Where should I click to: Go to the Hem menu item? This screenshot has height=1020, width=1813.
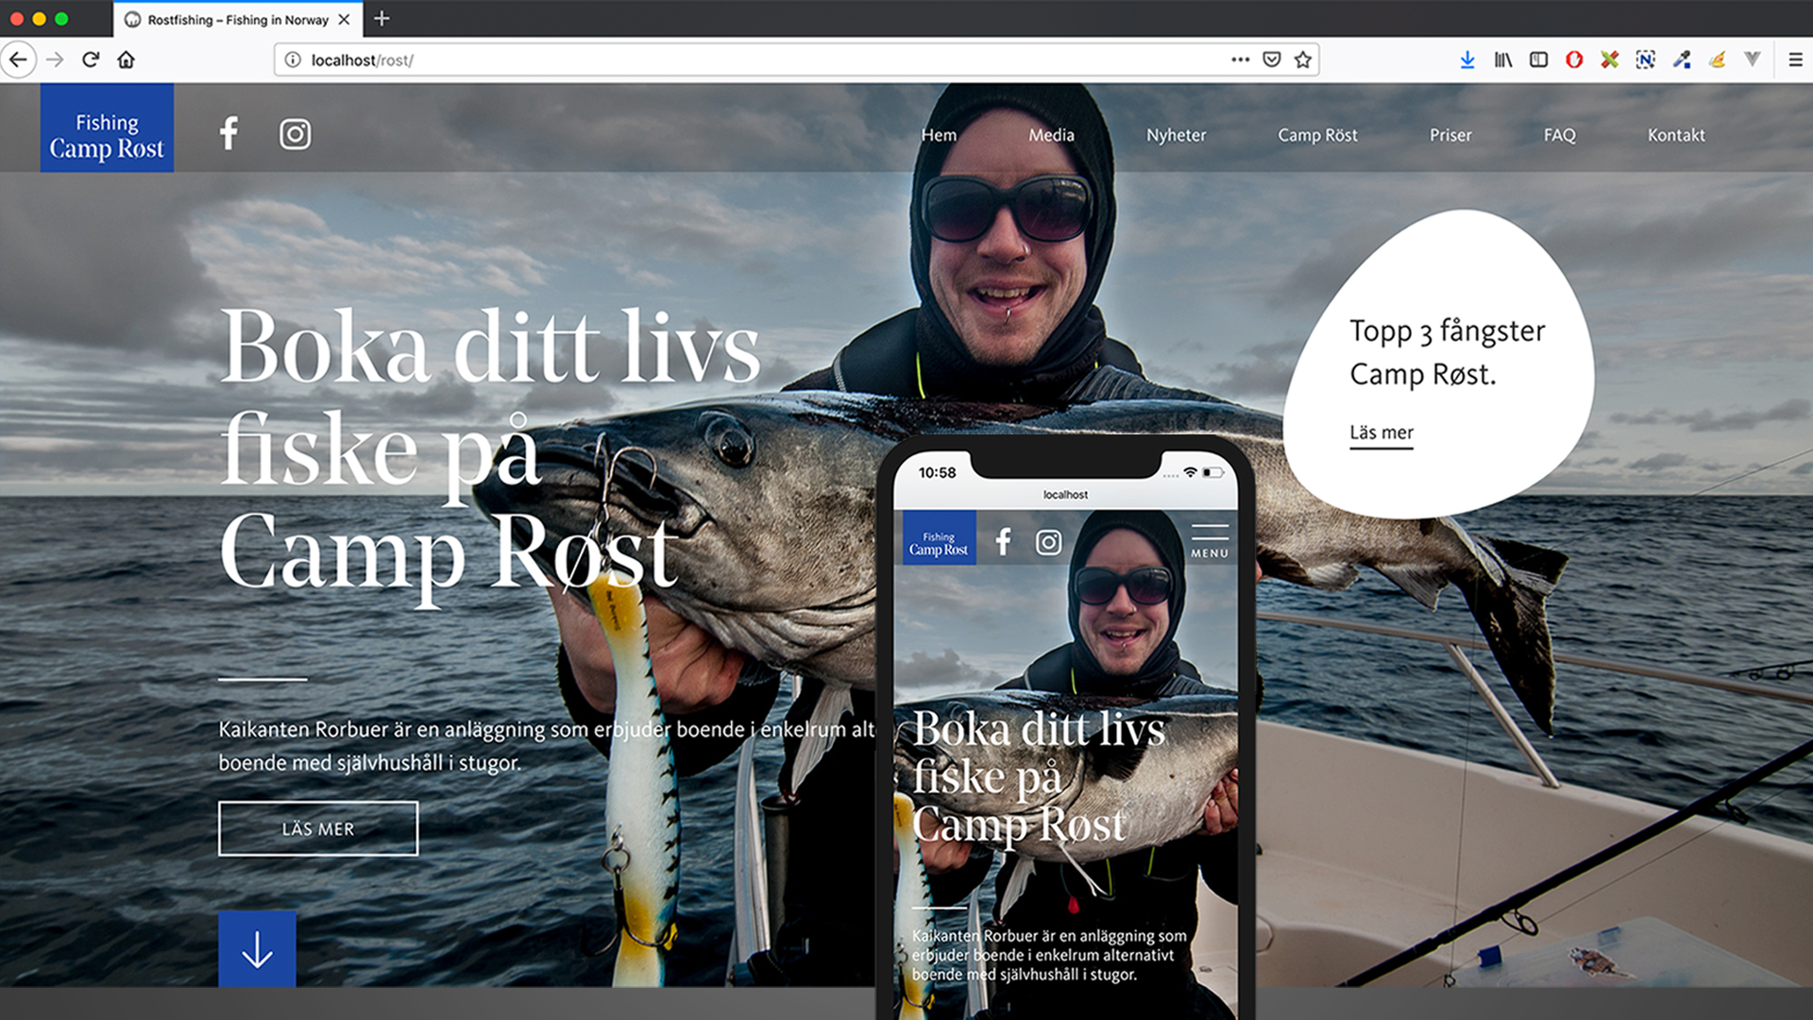(x=939, y=135)
